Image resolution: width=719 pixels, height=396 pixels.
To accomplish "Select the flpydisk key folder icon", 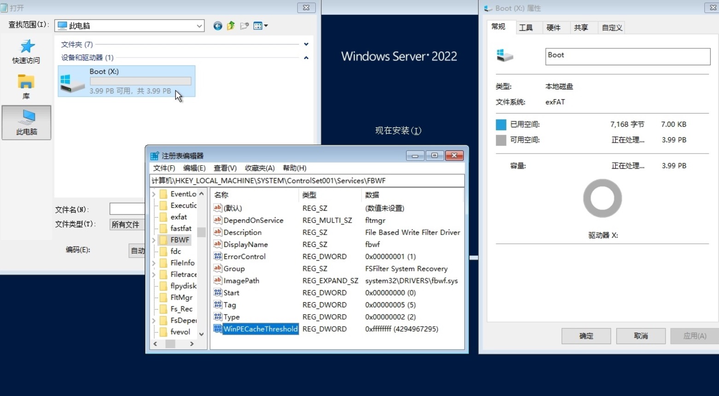I will coord(163,286).
